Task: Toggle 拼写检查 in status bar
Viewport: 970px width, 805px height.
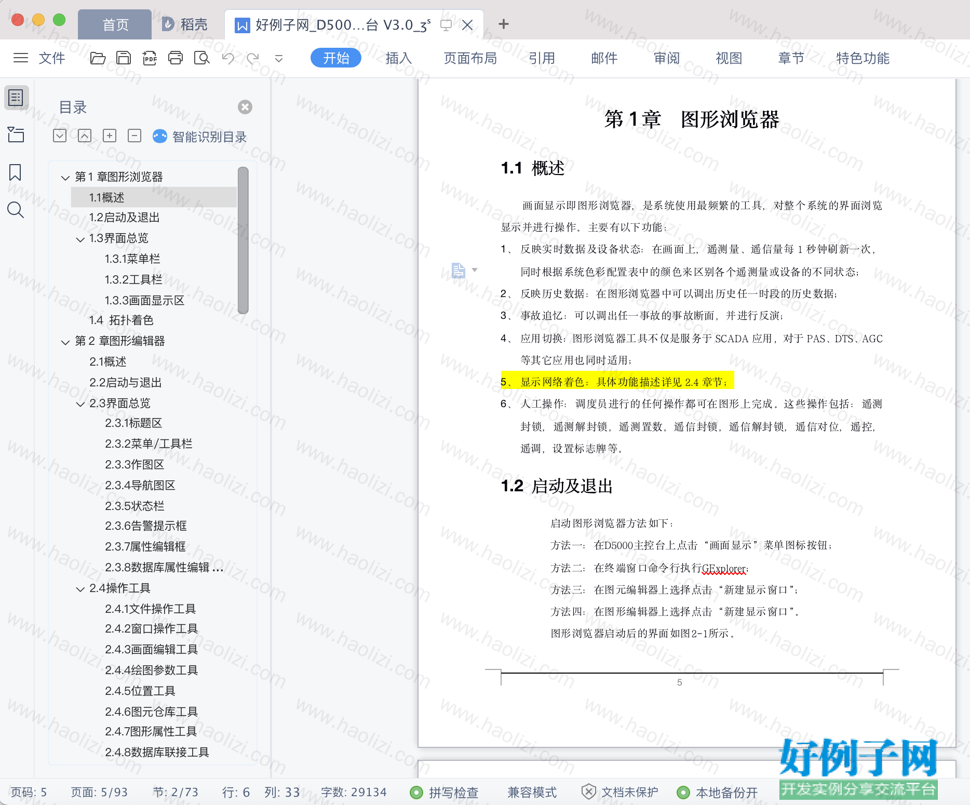Action: tap(444, 793)
